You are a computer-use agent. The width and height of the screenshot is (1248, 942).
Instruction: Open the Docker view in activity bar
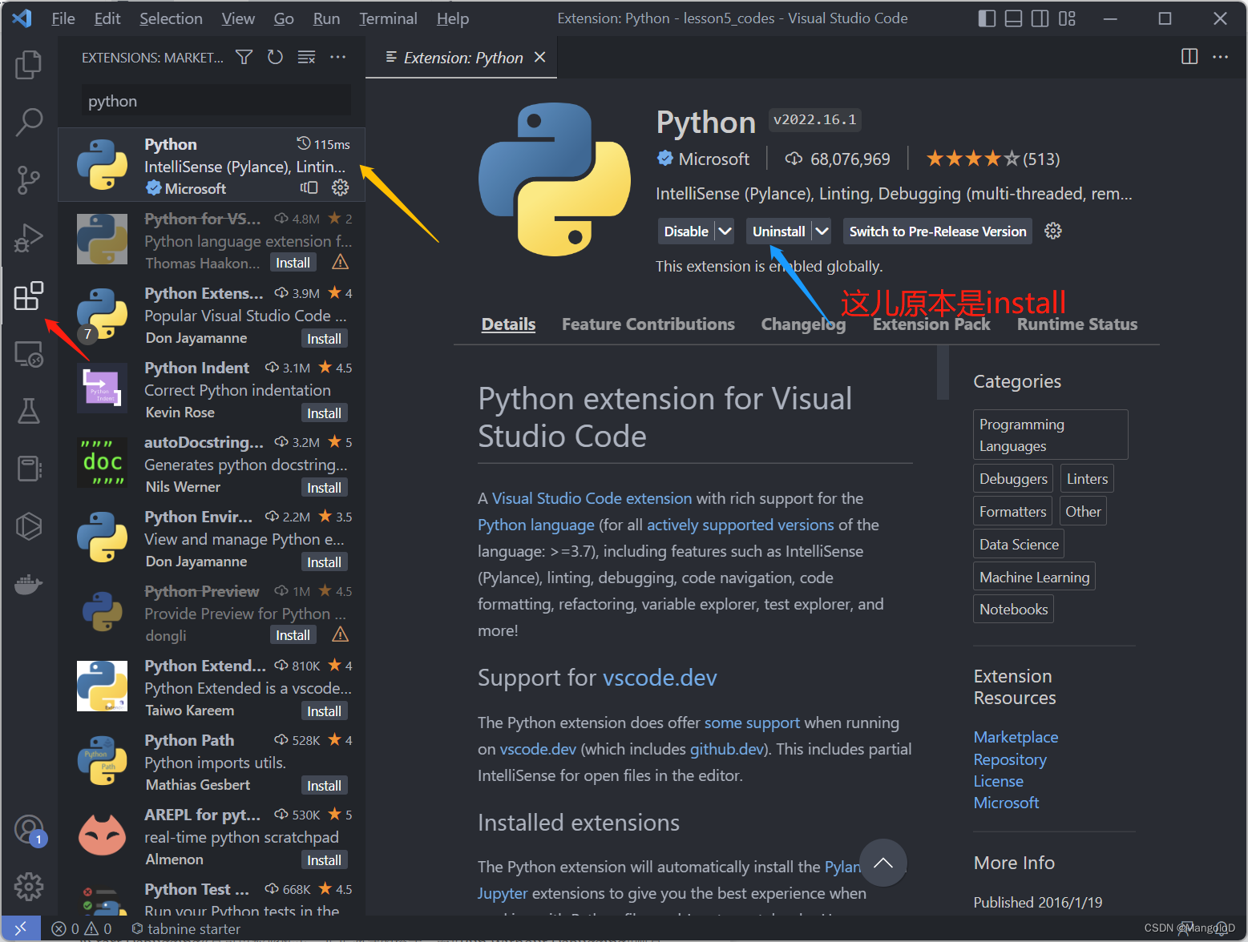click(29, 584)
